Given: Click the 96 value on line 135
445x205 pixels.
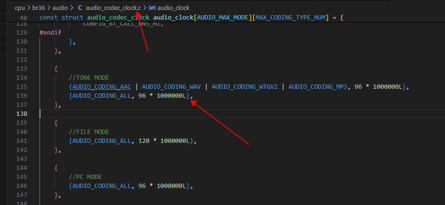Looking at the screenshot, I should click(358, 87).
